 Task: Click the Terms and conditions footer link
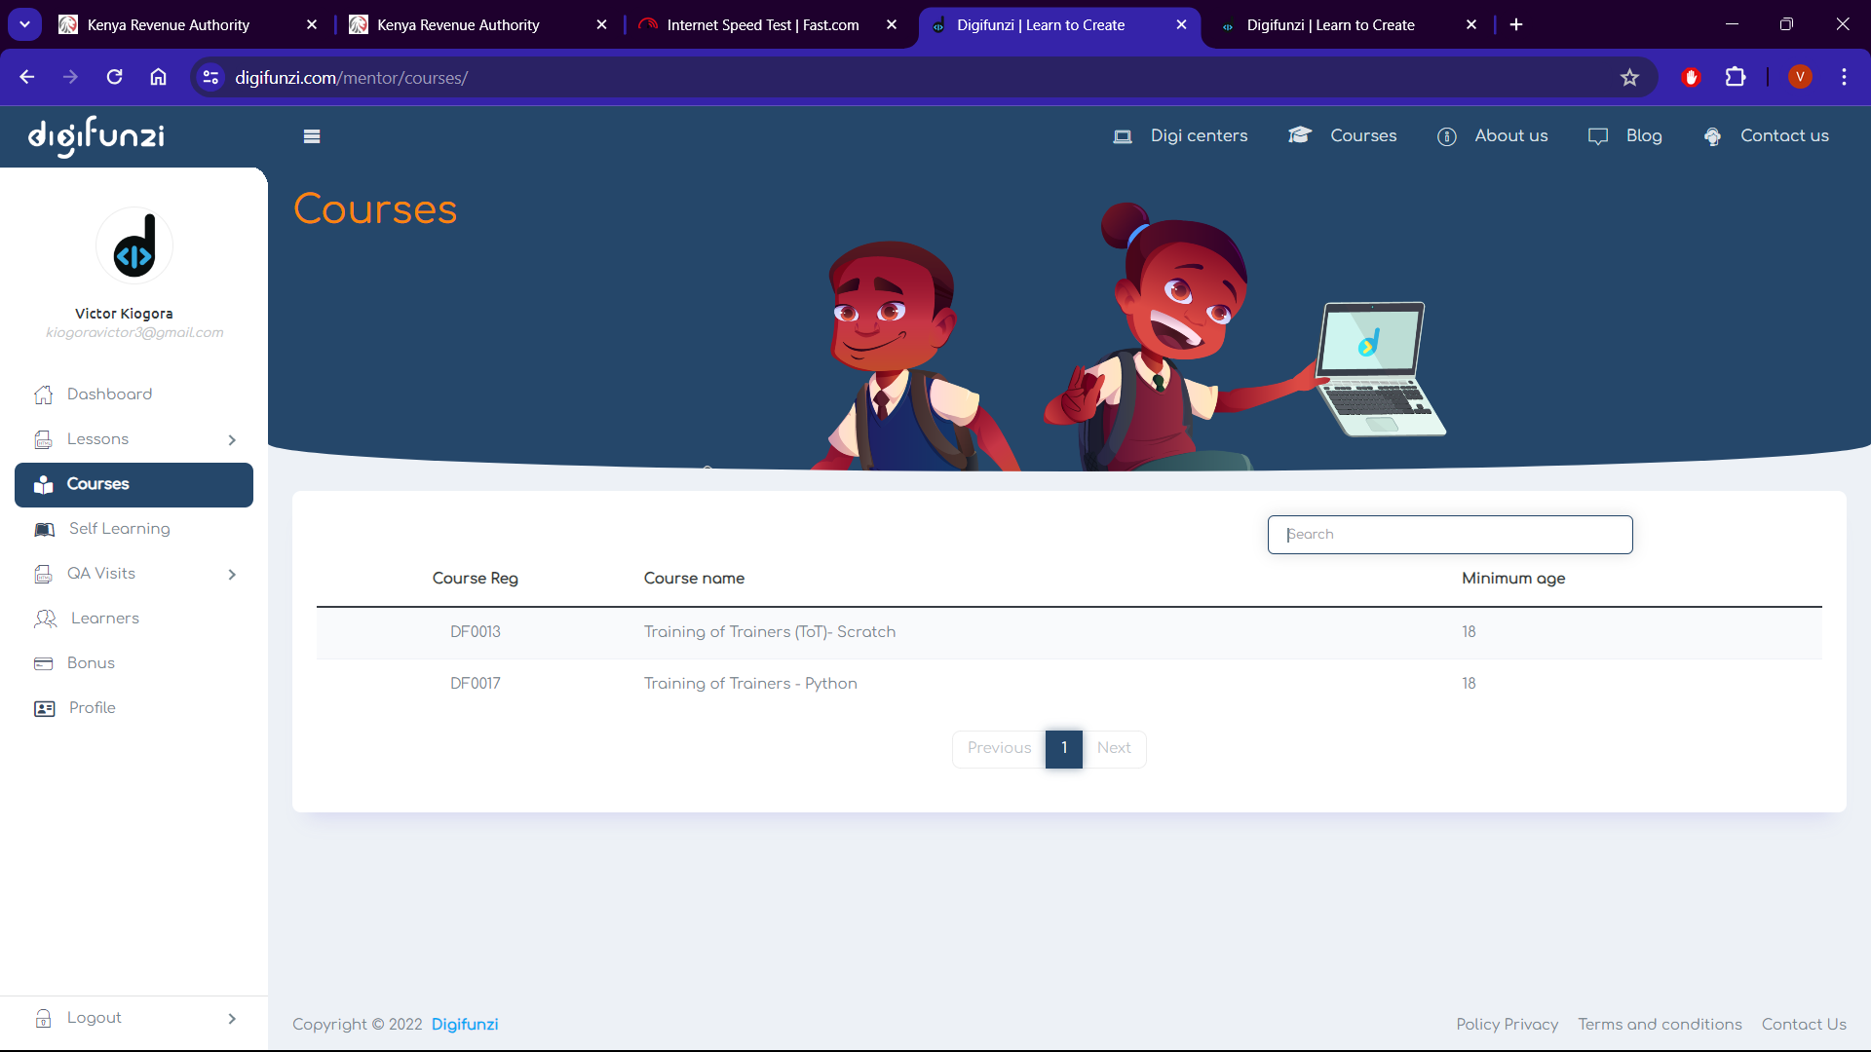tap(1660, 1025)
